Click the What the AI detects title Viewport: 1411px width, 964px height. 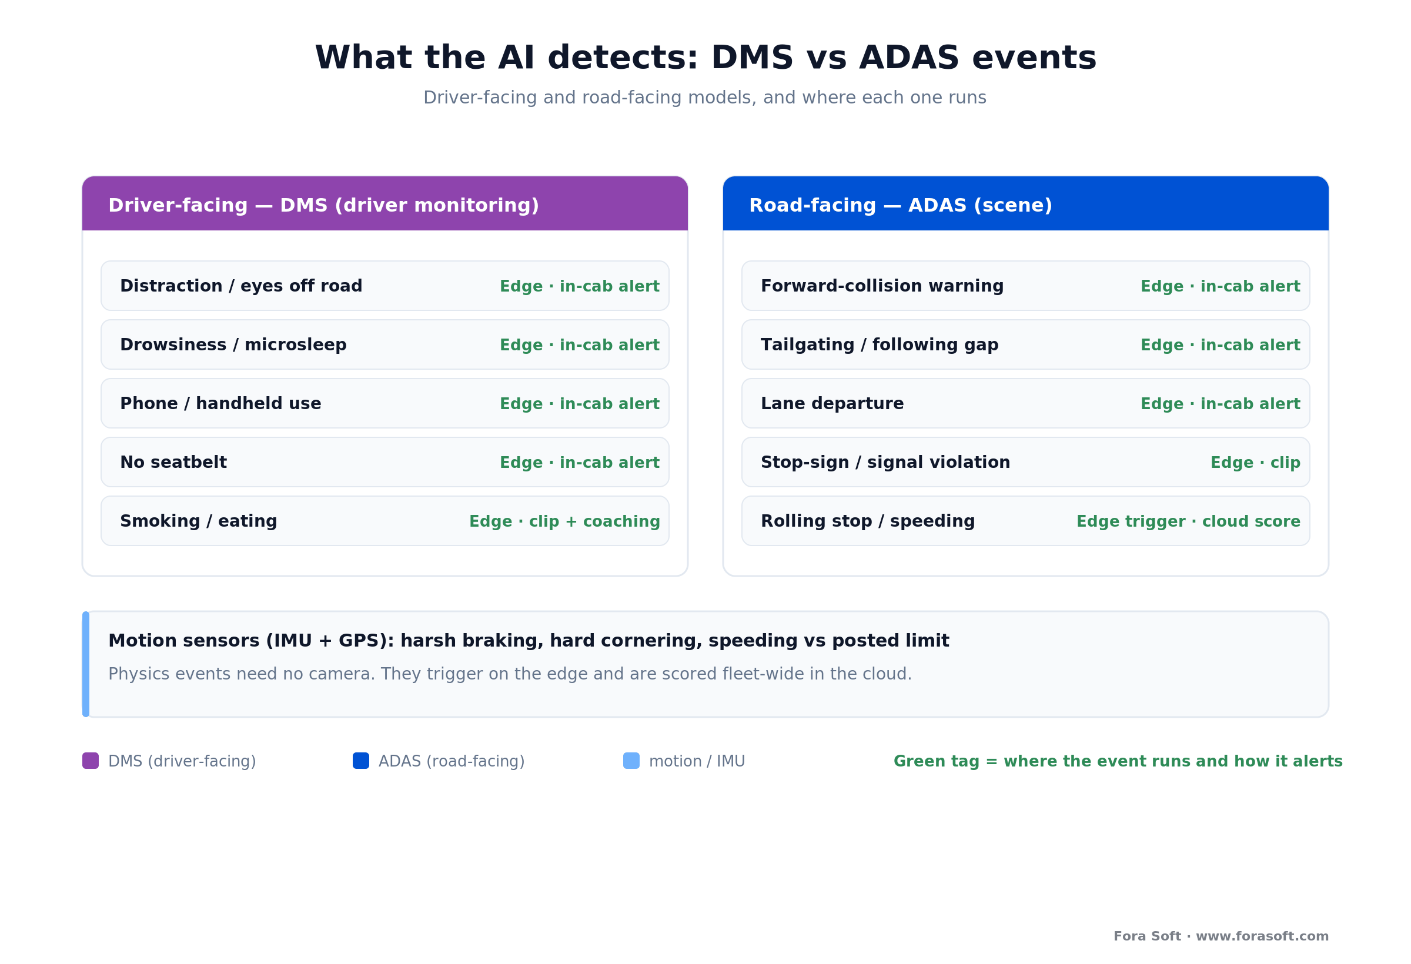[705, 58]
